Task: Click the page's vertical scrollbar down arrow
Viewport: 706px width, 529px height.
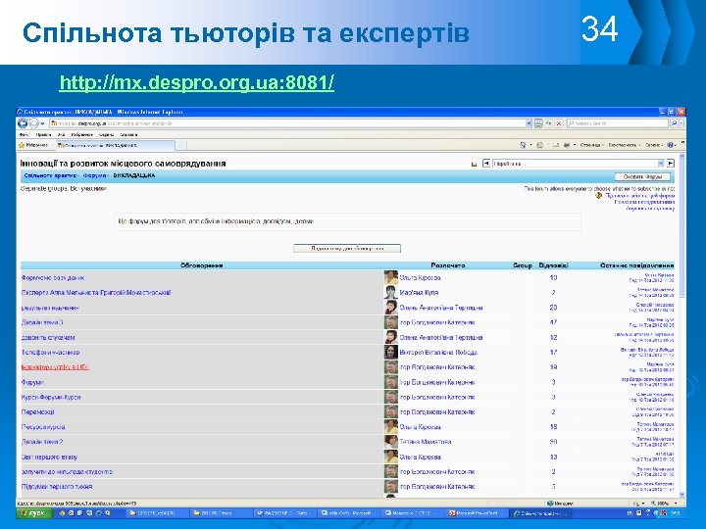Action: (x=682, y=495)
